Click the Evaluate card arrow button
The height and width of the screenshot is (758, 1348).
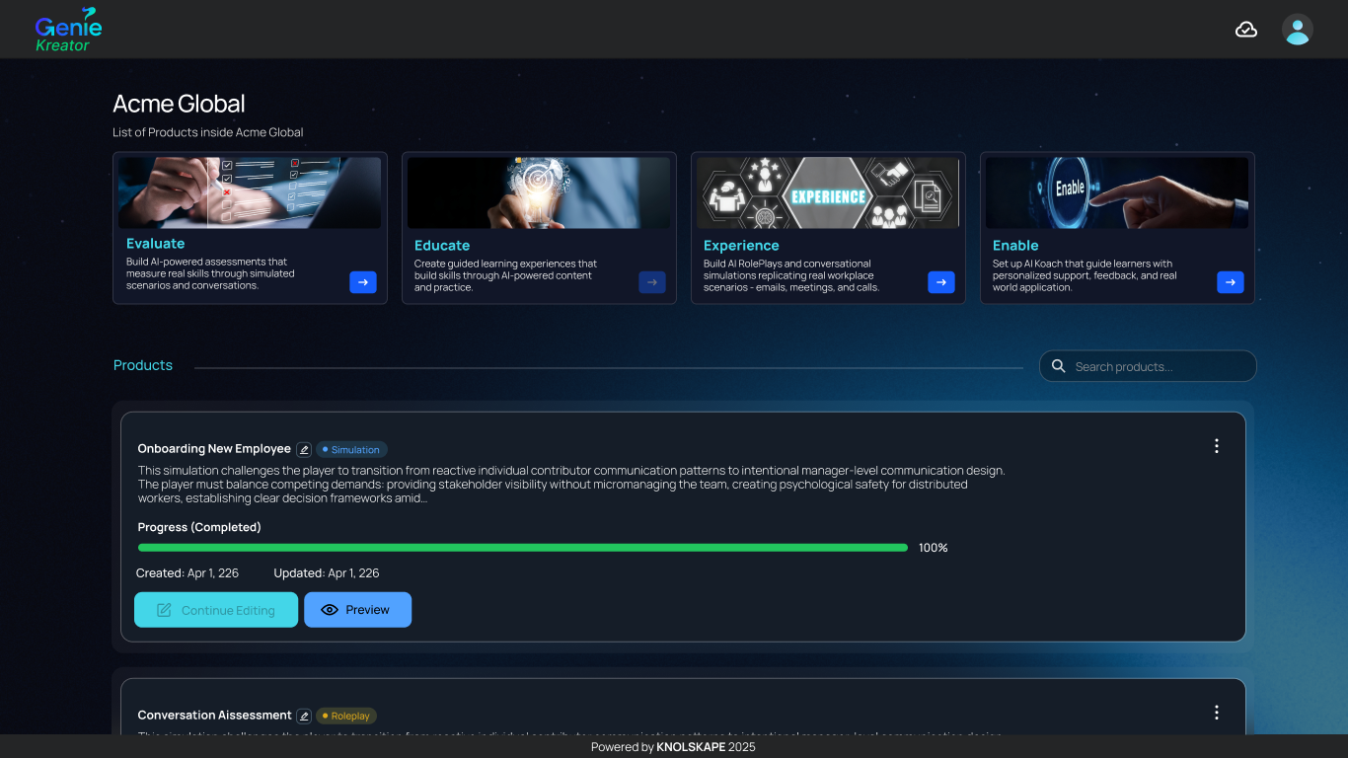pyautogui.click(x=363, y=282)
